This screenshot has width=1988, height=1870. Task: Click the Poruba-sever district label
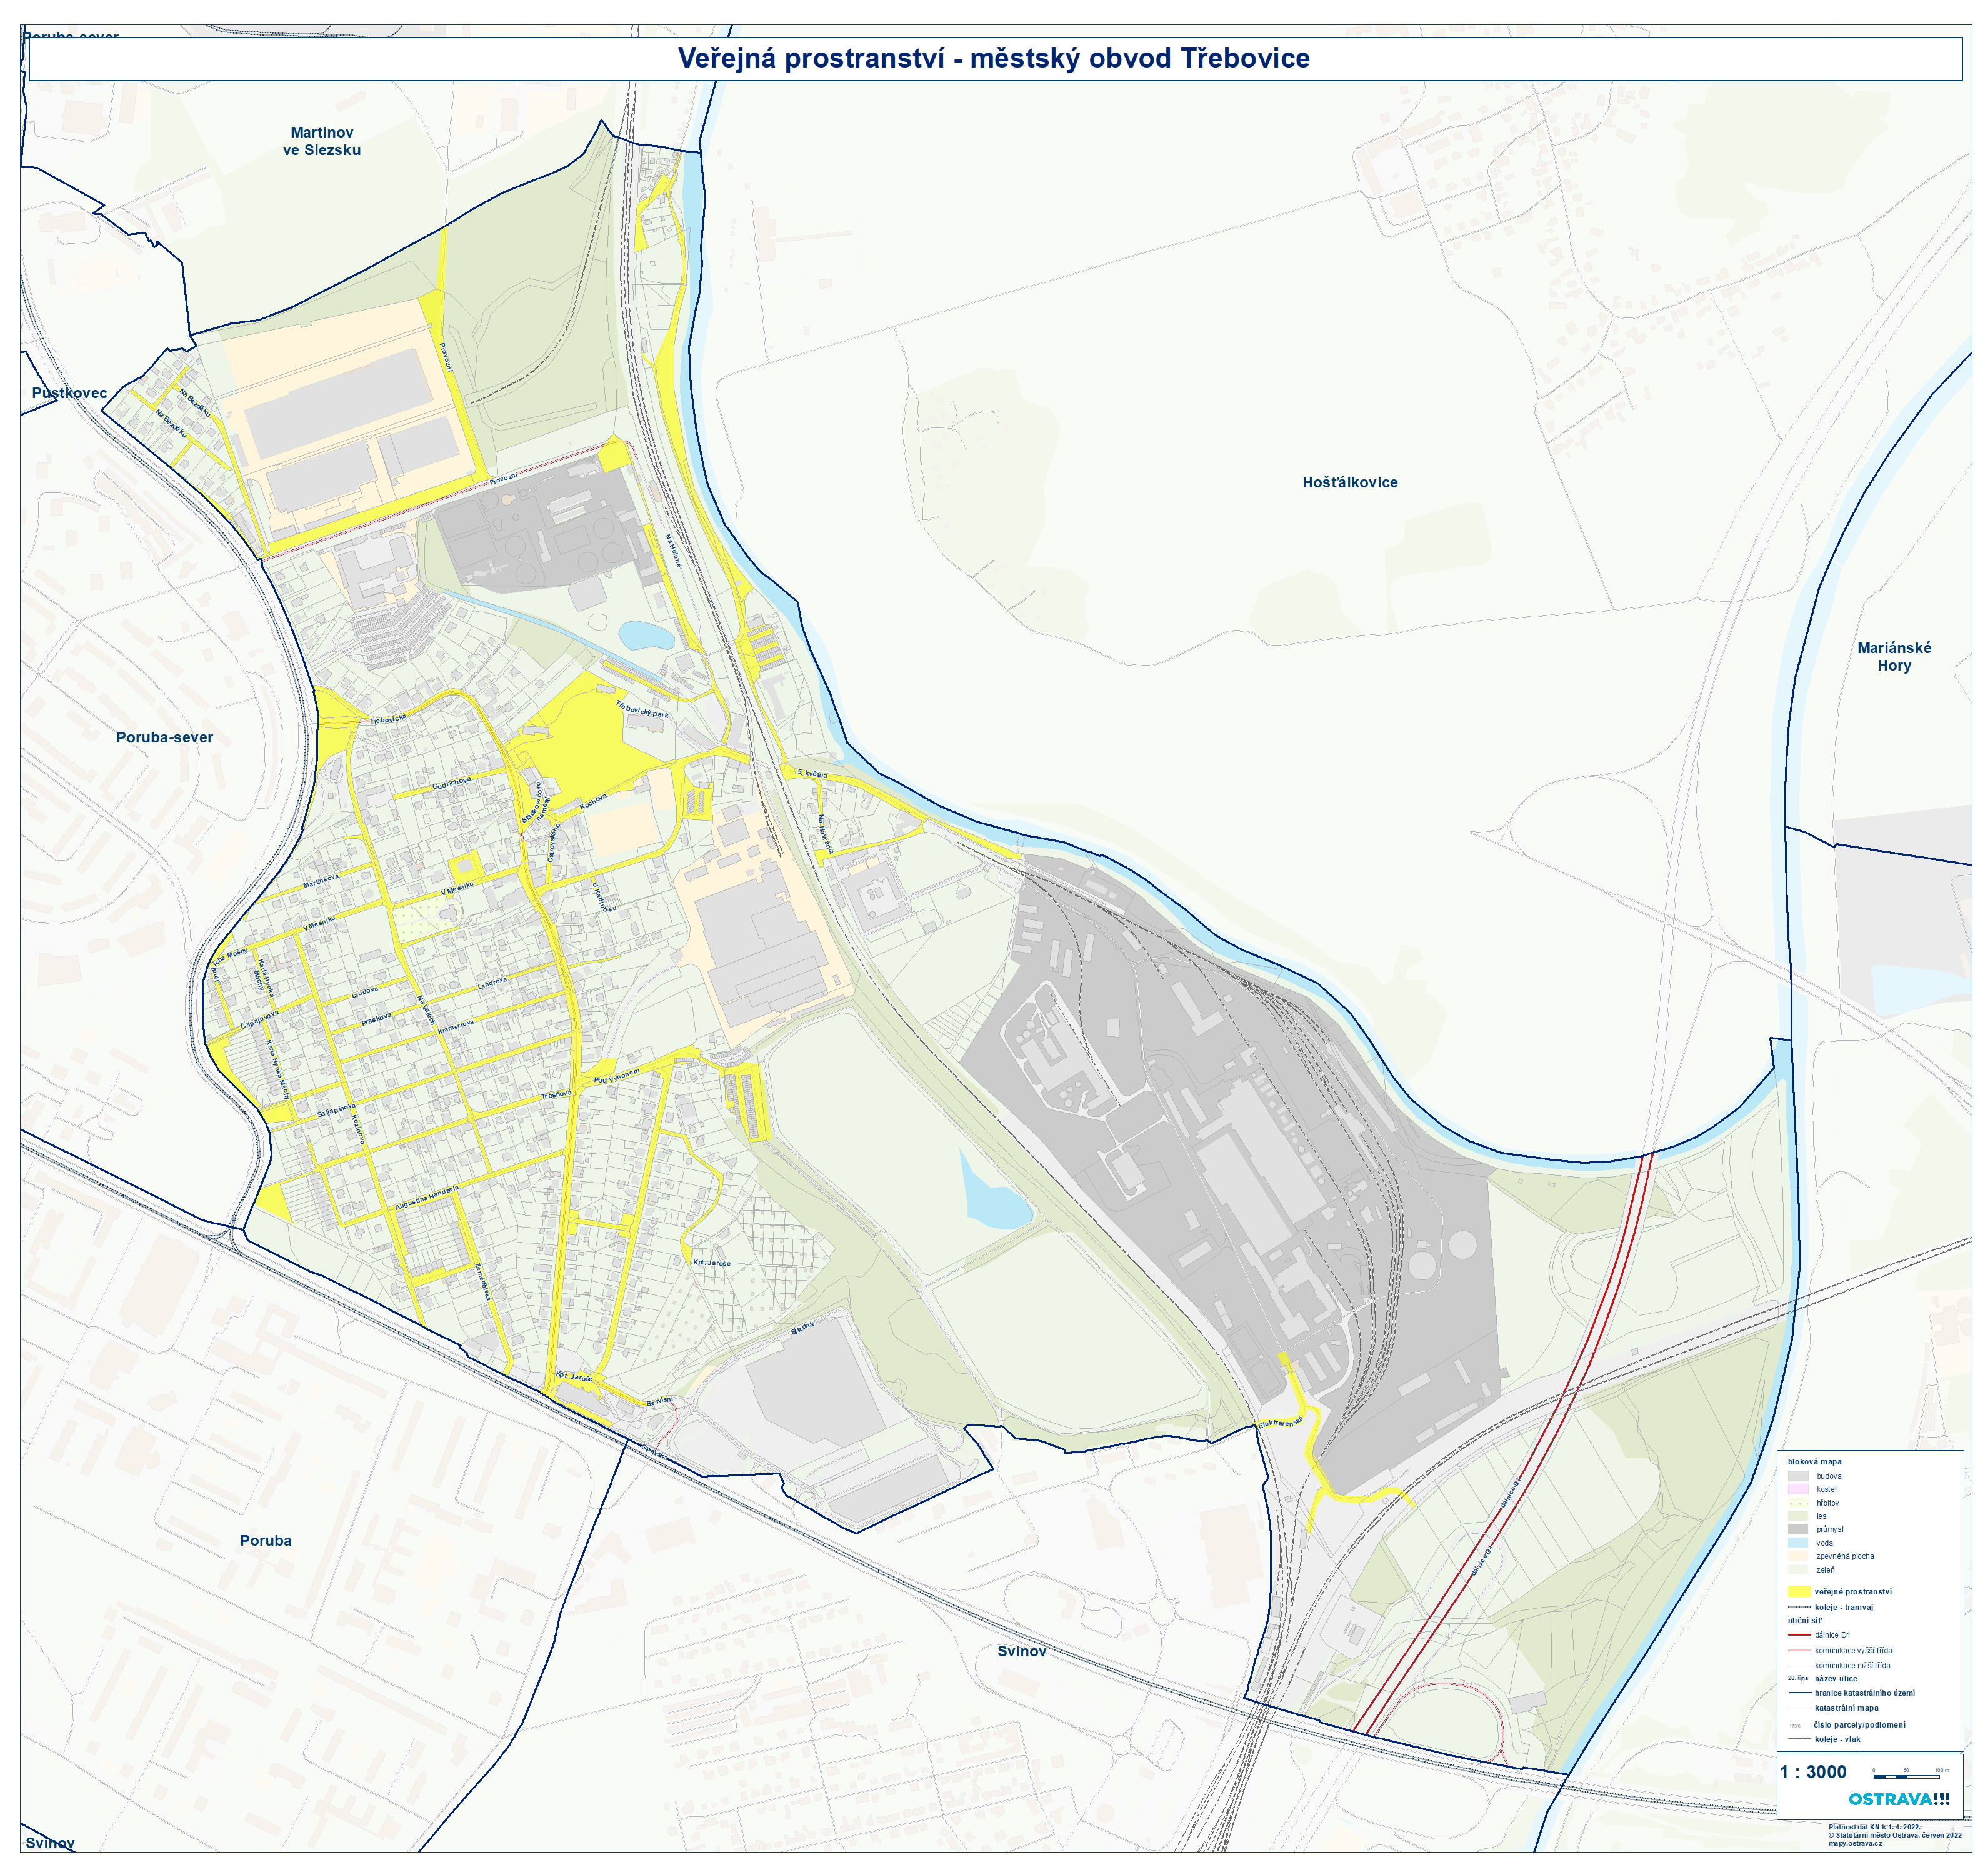tap(164, 737)
